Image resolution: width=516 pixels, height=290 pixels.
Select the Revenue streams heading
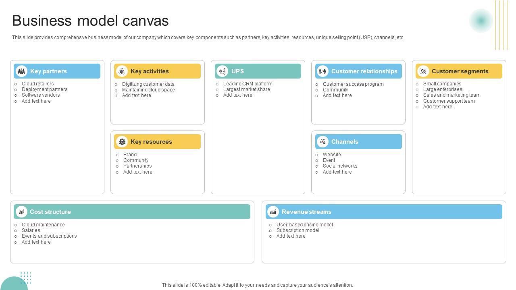(x=306, y=212)
